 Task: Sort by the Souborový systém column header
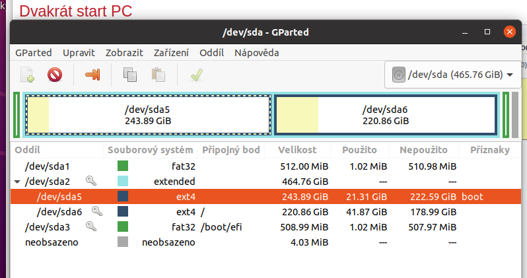151,150
